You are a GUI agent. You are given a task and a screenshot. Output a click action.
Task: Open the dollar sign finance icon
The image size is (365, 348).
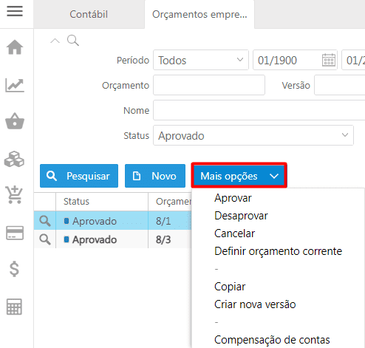point(14,269)
